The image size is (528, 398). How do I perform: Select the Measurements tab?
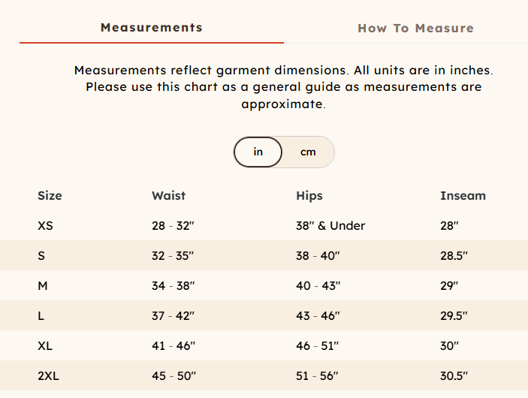click(x=152, y=28)
